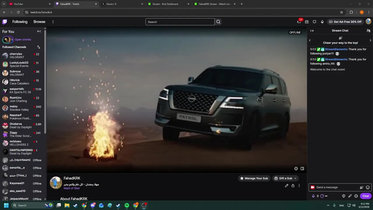Switch to FahadKRK Stream Watch Live tab
This screenshot has width=373, height=210.
[215, 4]
